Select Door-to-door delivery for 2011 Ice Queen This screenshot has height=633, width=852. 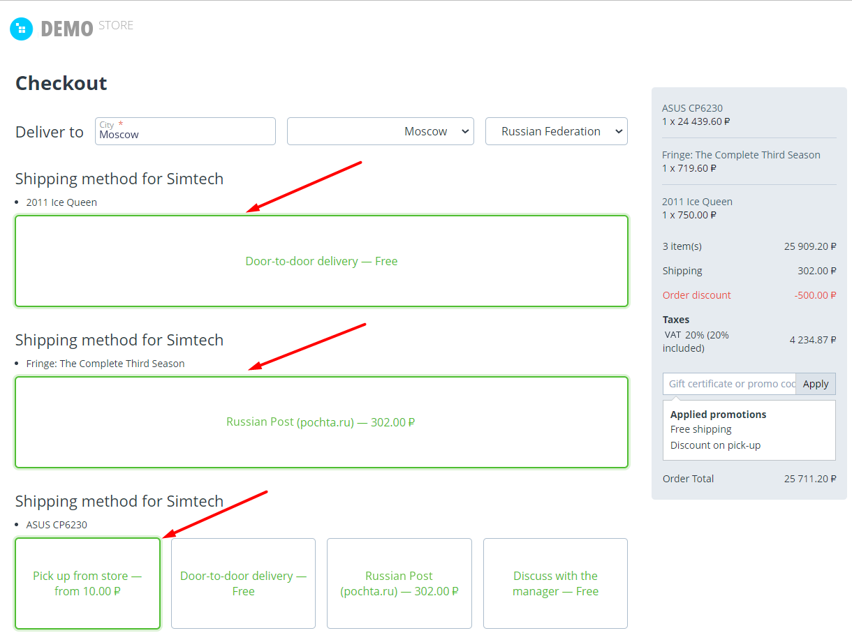(321, 261)
